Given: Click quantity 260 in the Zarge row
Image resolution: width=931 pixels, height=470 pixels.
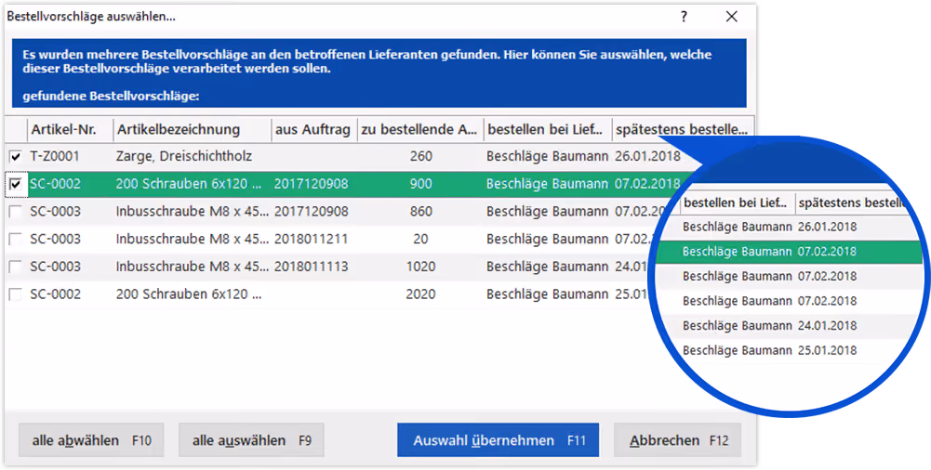Looking at the screenshot, I should coord(421,156).
